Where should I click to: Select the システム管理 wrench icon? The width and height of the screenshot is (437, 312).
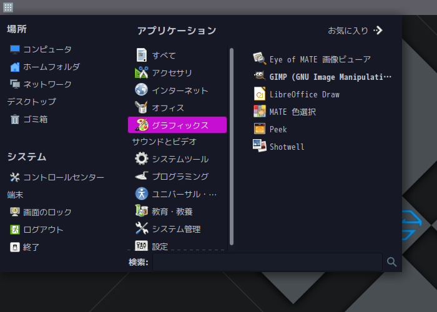[x=142, y=228]
